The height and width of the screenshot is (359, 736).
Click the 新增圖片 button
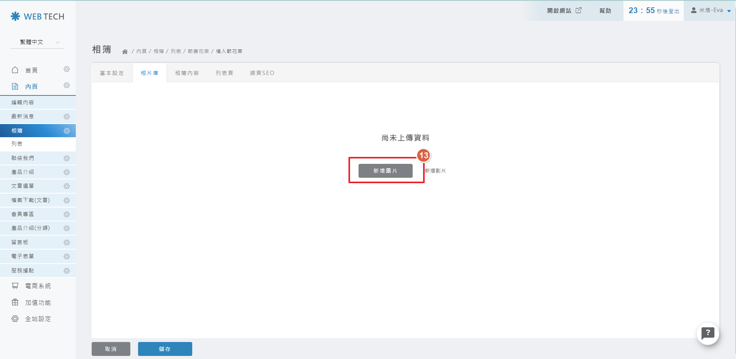(385, 171)
